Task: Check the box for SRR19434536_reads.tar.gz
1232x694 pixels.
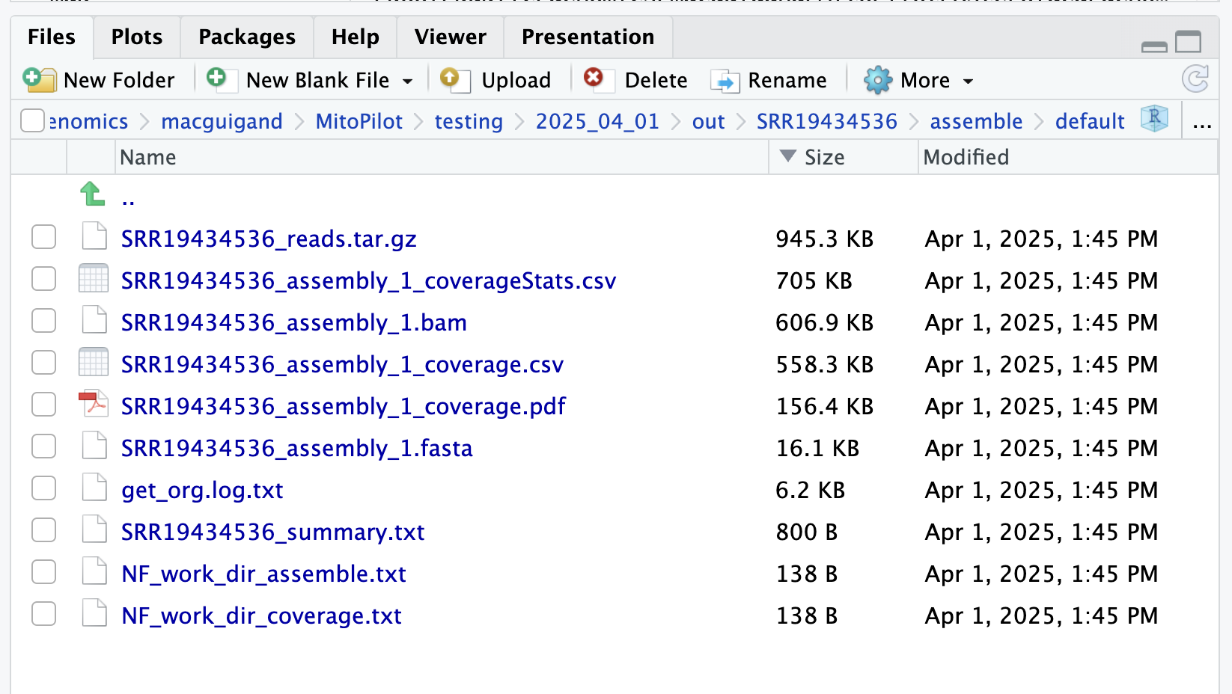Action: click(x=44, y=238)
